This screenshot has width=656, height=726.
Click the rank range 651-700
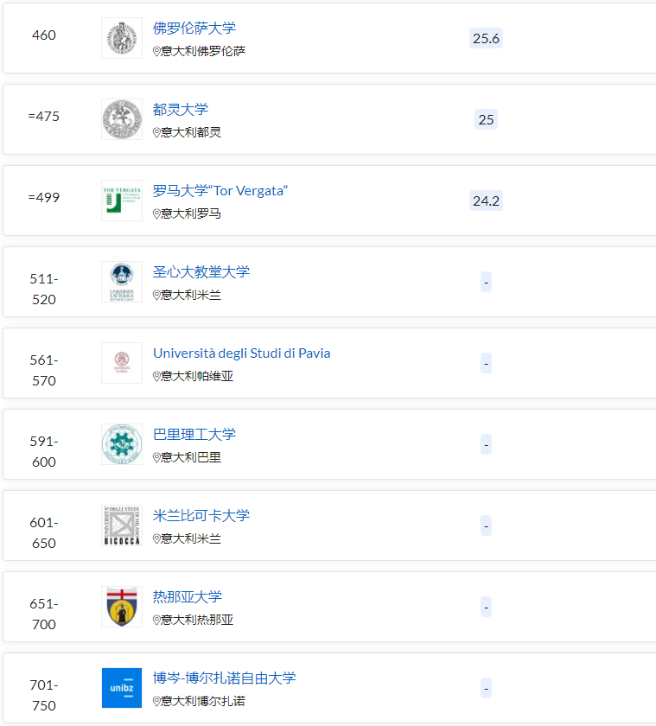click(x=44, y=614)
